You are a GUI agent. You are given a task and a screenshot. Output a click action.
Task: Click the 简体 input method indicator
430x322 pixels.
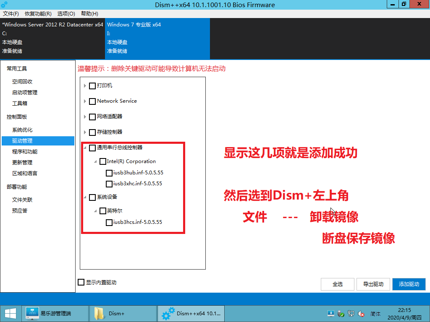pyautogui.click(x=375, y=314)
